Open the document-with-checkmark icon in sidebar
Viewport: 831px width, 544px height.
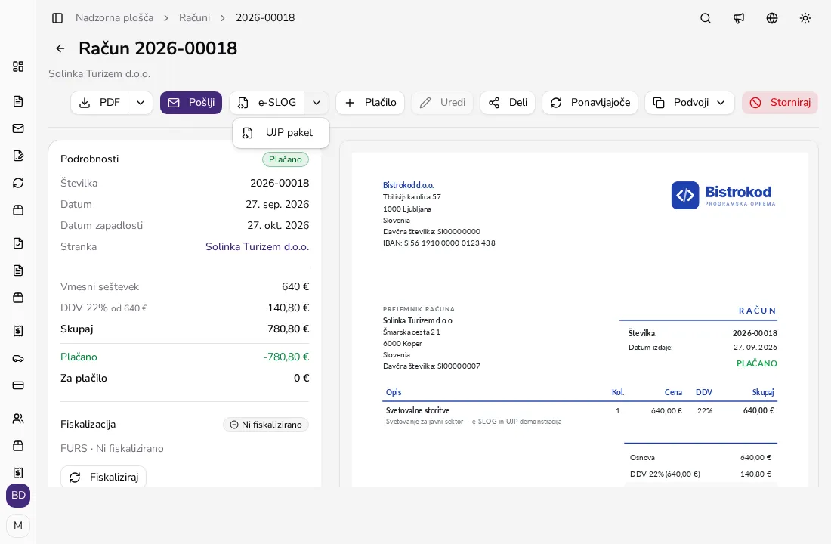coord(18,243)
